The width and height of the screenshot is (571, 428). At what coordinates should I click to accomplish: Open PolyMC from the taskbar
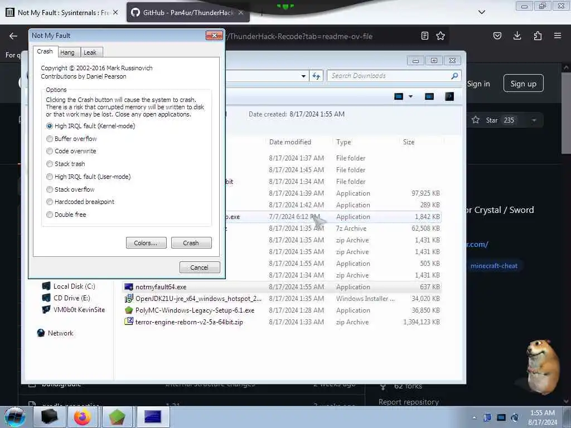(117, 417)
